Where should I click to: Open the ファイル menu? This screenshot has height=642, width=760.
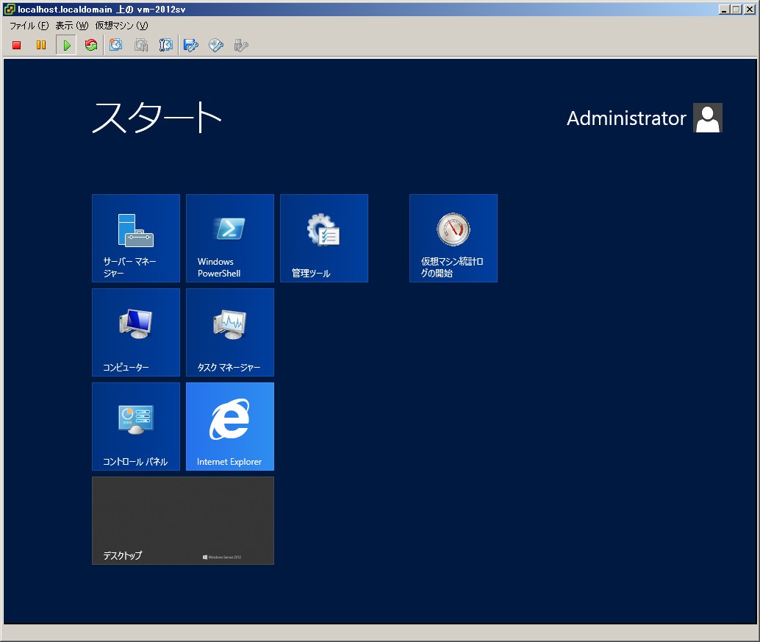[x=29, y=25]
